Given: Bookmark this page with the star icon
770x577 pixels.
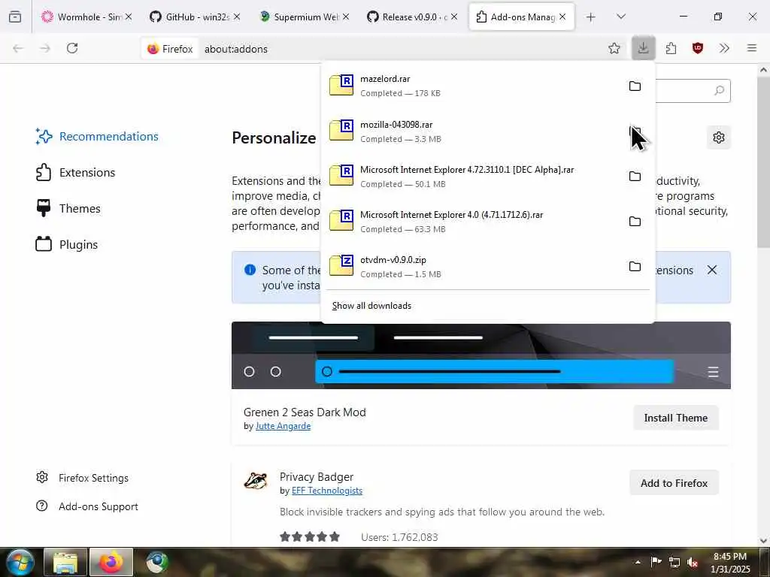Looking at the screenshot, I should point(614,48).
